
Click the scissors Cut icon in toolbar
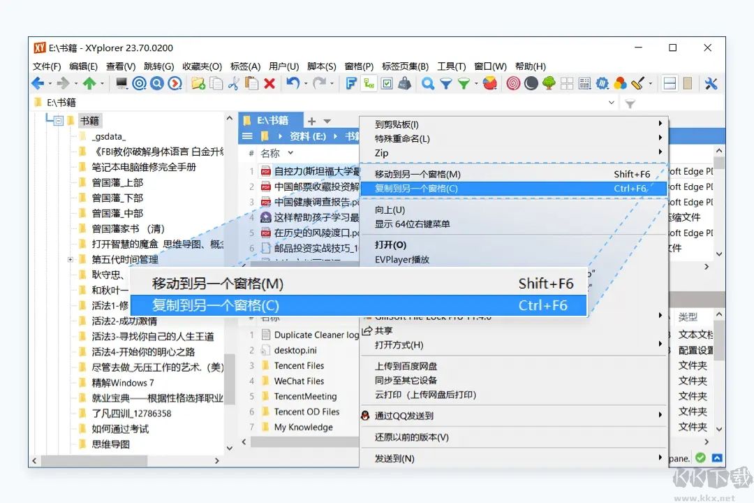(x=235, y=83)
